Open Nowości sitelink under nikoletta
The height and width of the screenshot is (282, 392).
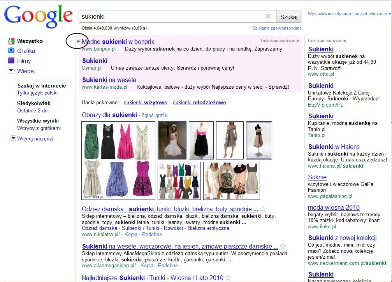(173, 228)
